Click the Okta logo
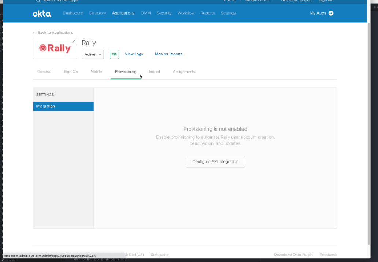Screen dimensions: 378x262 click(42, 14)
